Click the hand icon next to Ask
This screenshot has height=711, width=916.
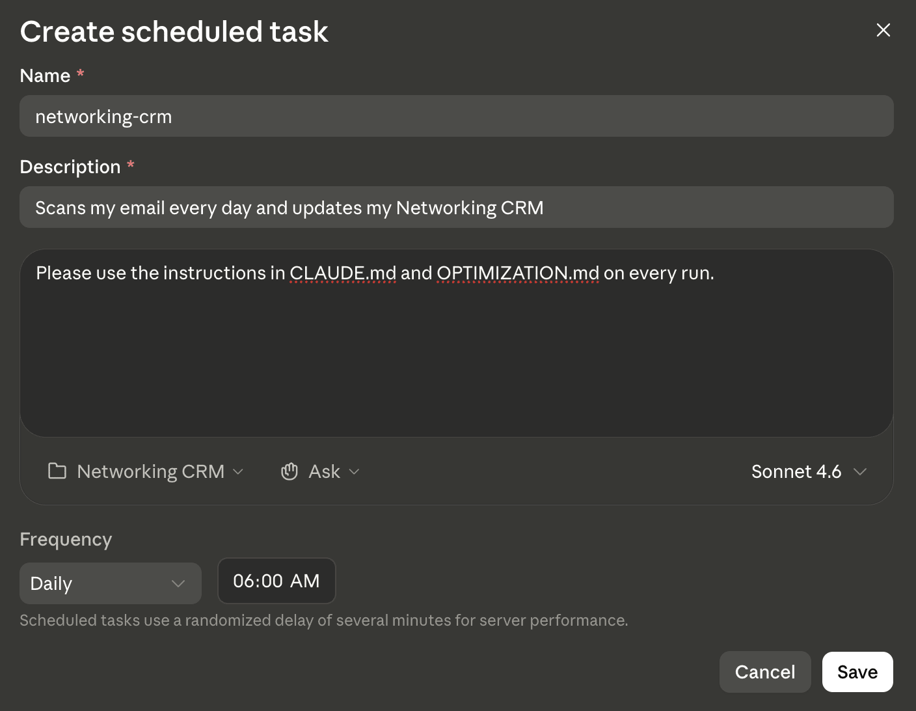289,471
